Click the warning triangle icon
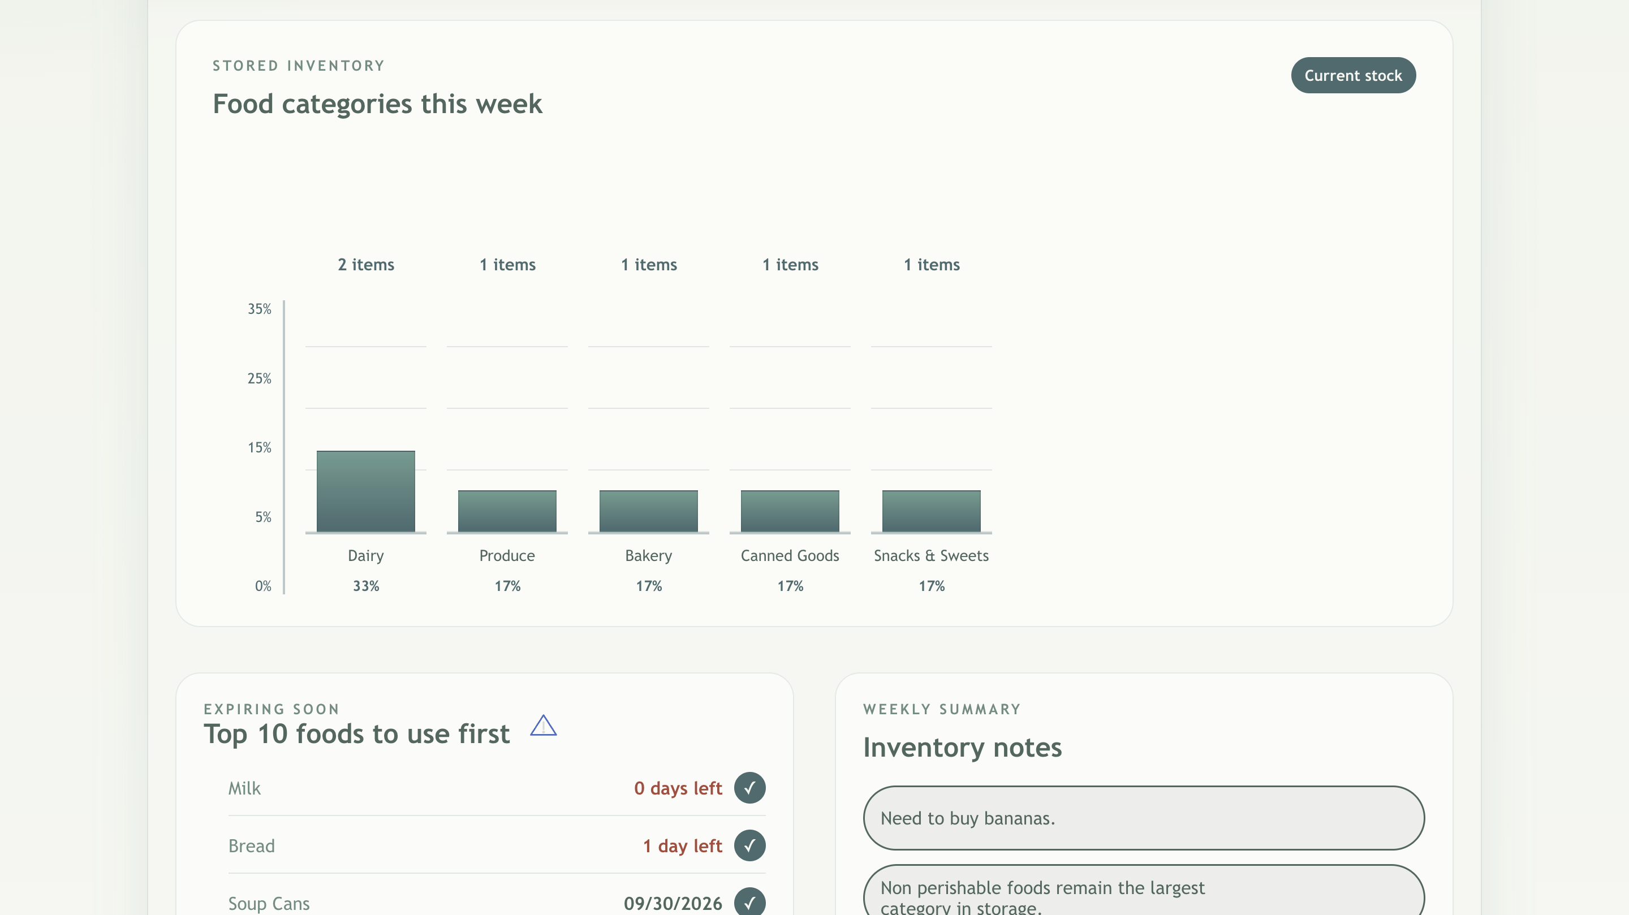Image resolution: width=1629 pixels, height=915 pixels. point(542,726)
